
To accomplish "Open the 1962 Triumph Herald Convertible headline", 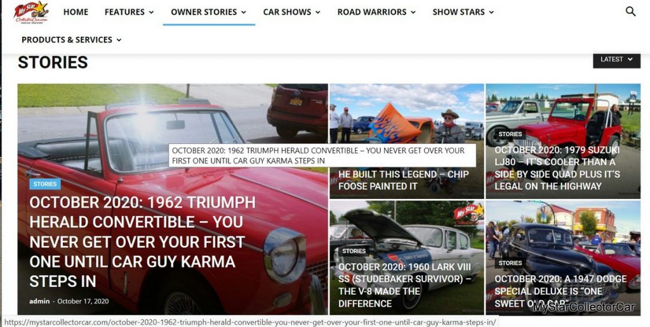I will point(143,241).
